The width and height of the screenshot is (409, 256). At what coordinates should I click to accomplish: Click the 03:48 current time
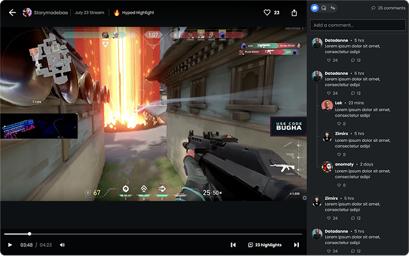[x=27, y=245]
